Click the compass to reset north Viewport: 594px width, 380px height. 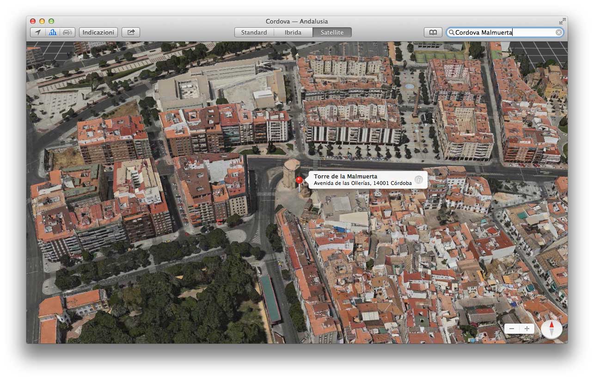[551, 329]
